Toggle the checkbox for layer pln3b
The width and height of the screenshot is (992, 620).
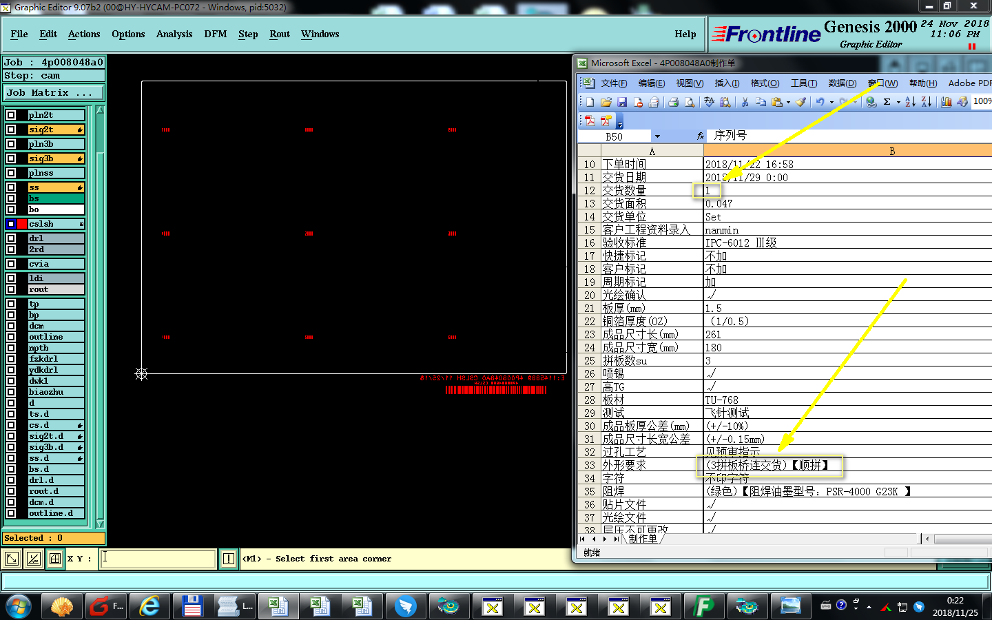[11, 144]
